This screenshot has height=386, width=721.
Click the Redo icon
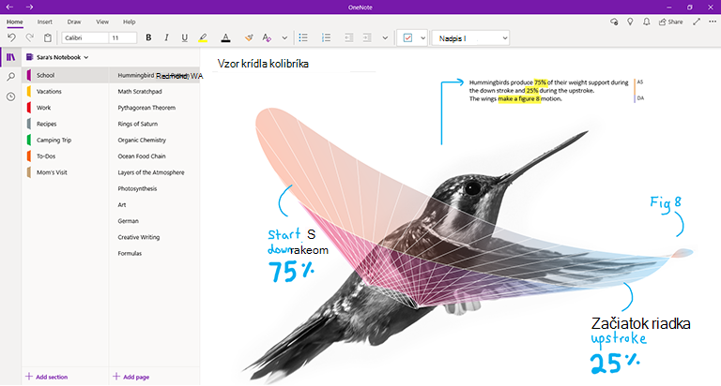pyautogui.click(x=29, y=37)
